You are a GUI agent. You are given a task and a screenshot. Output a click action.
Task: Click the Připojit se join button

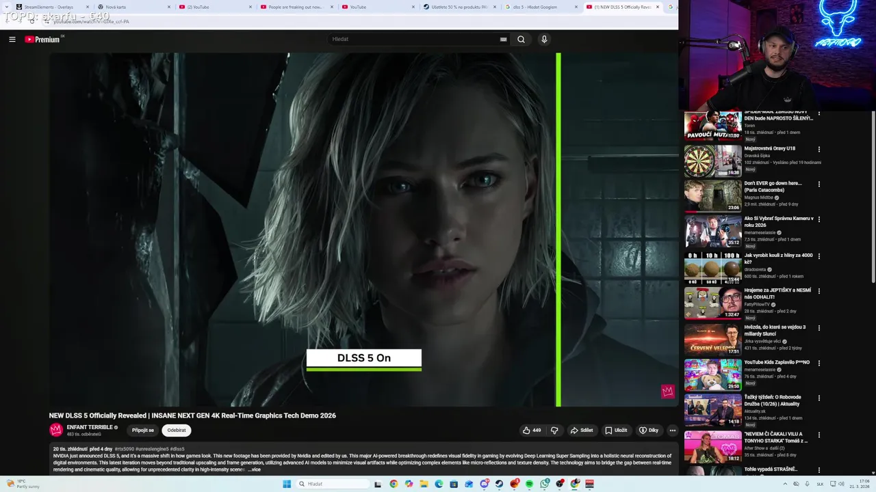click(143, 430)
